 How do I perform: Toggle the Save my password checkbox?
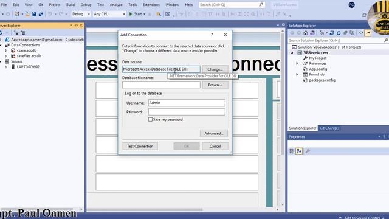pyautogui.click(x=150, y=119)
